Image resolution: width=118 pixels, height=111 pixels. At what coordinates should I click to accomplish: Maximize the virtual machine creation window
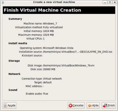tap(110, 2)
